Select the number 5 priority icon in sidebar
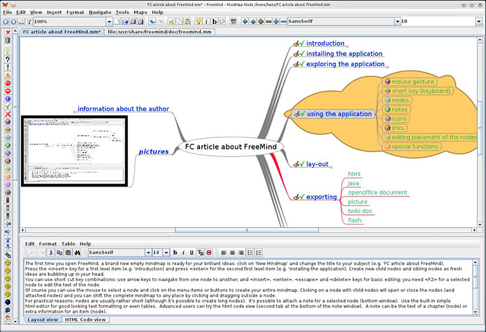Viewport: 486px width, 332px height. point(8,153)
